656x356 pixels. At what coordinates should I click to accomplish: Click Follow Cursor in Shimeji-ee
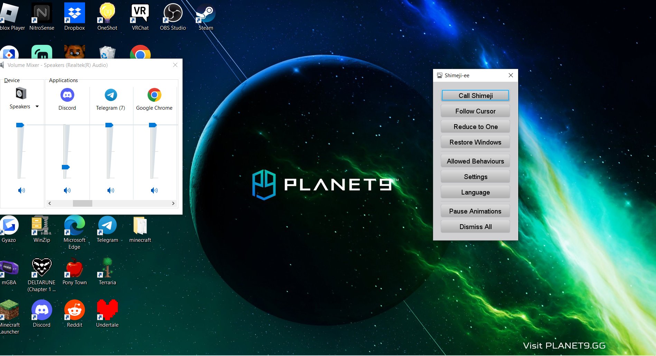pos(475,111)
